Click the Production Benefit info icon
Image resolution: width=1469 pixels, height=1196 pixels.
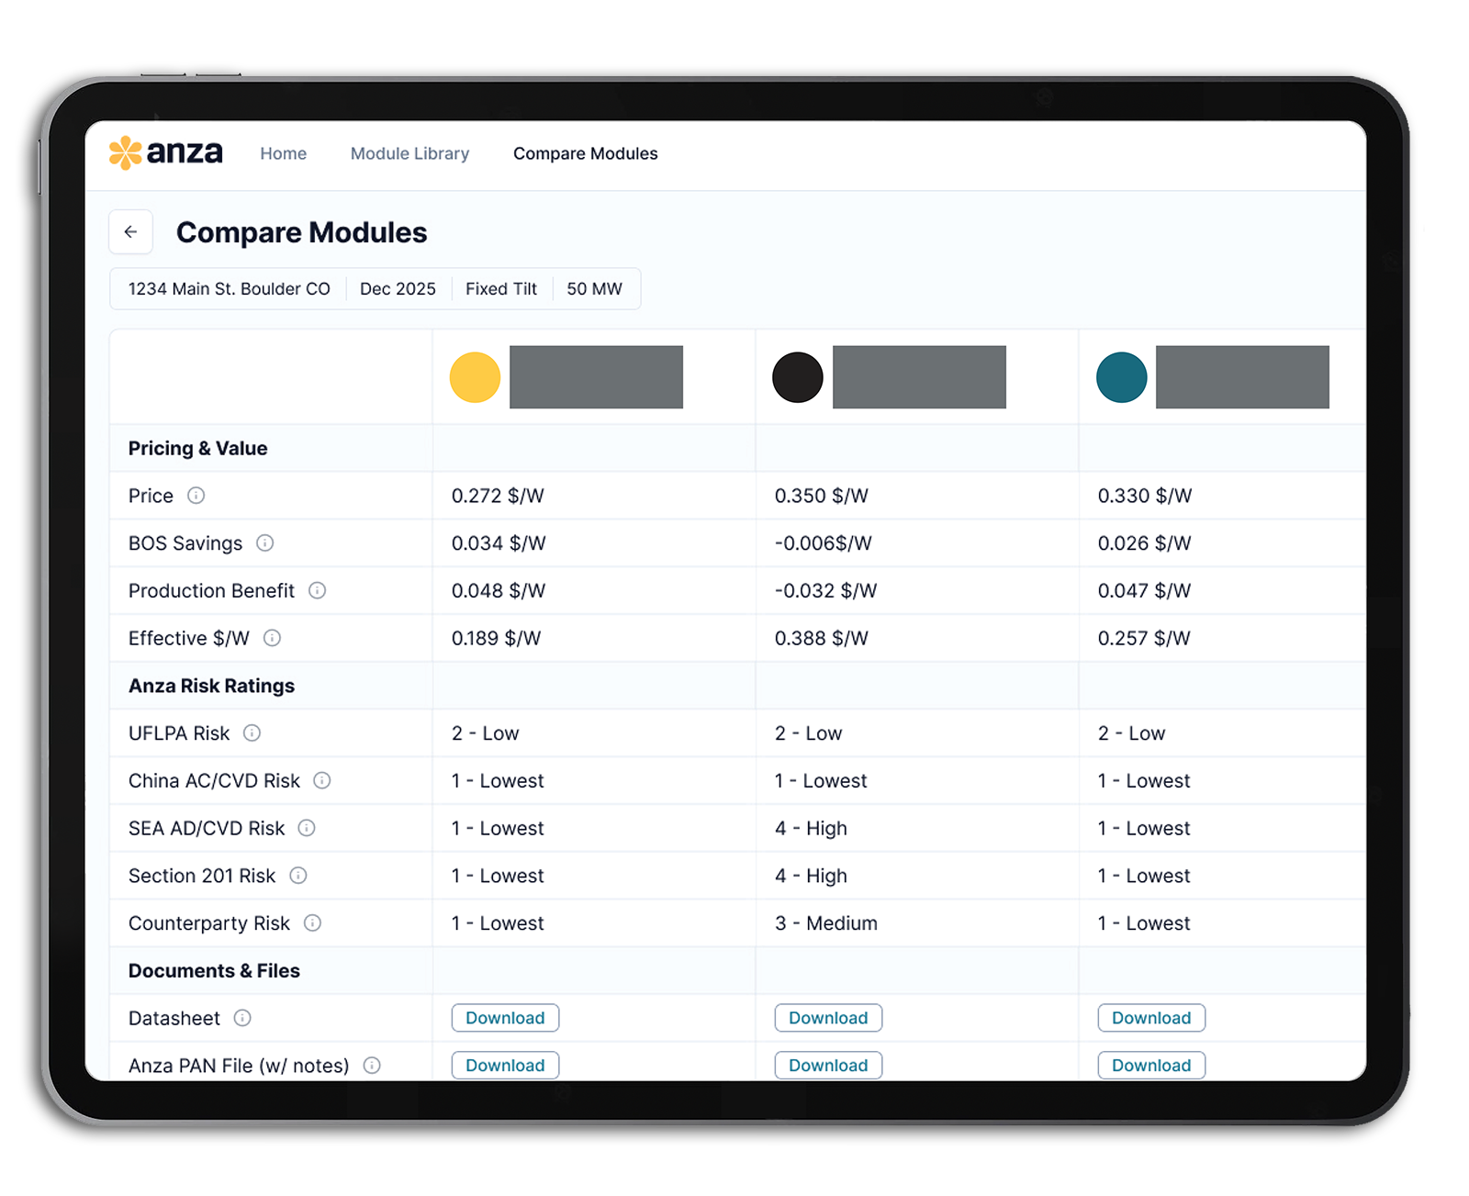(x=317, y=590)
